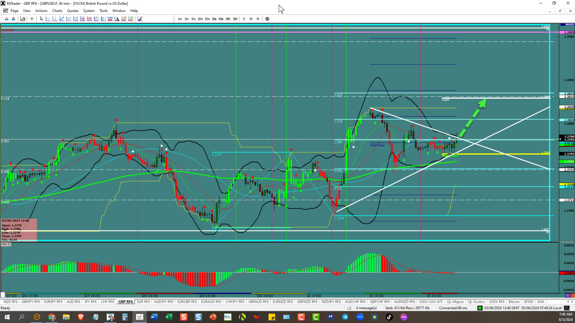Open the Page menu

coord(14,11)
